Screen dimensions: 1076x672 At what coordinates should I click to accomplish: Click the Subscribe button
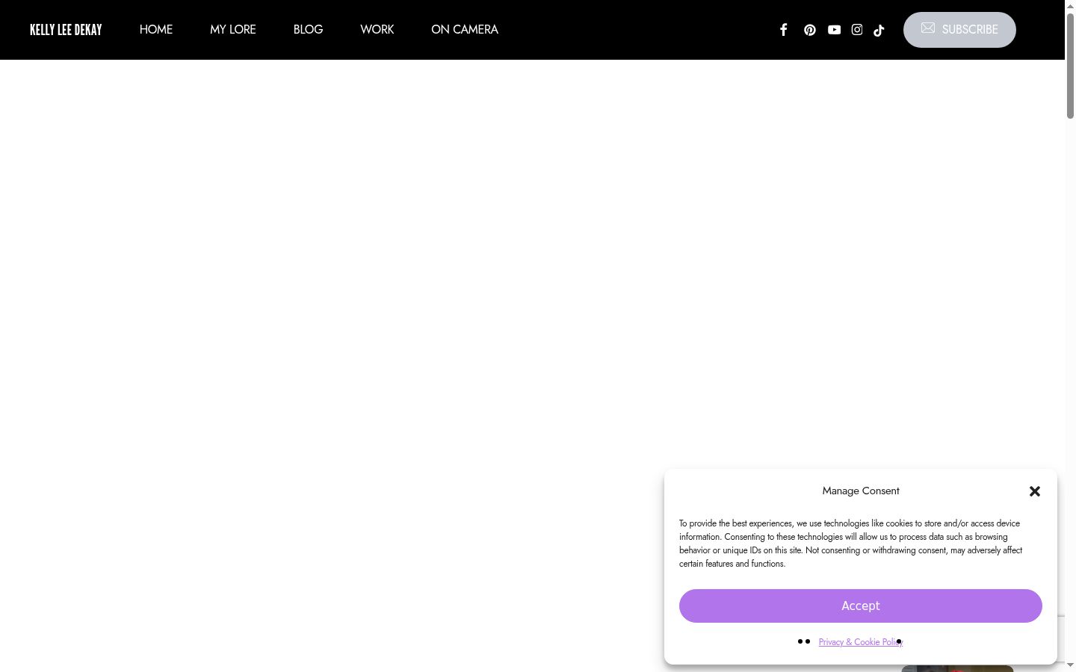point(959,30)
